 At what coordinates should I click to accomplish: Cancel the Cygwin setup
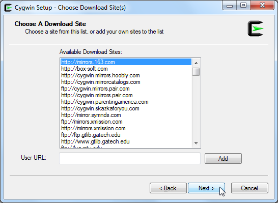pos(249,188)
